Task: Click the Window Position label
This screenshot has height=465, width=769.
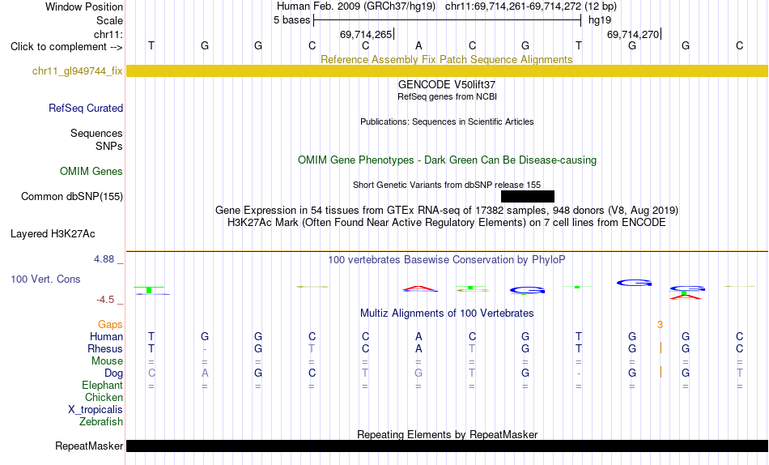Action: pos(84,6)
